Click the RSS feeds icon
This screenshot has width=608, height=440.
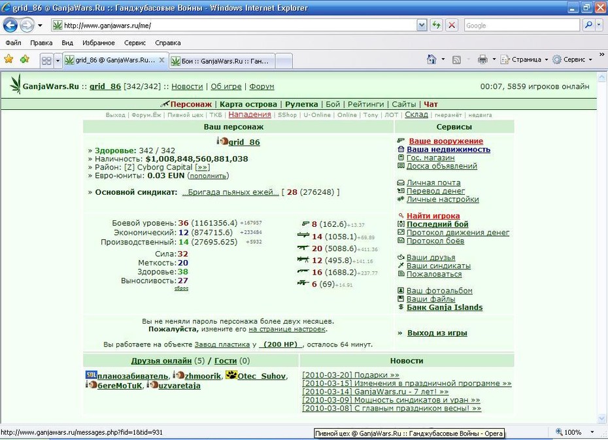(456, 59)
